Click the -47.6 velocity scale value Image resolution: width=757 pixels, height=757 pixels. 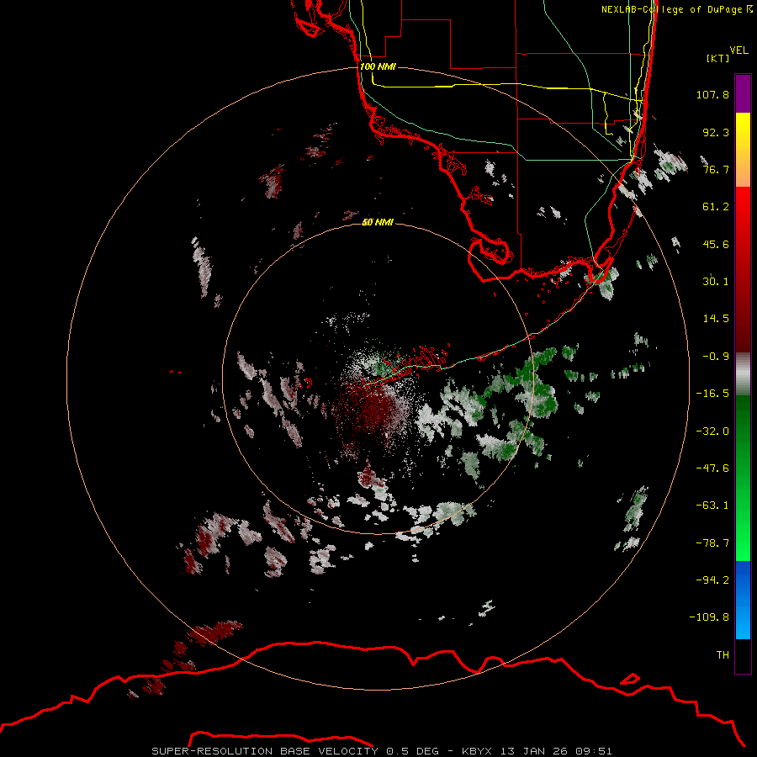click(x=712, y=468)
